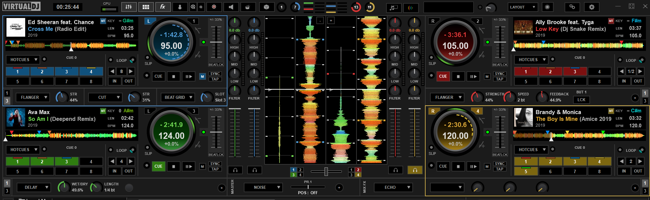The height and width of the screenshot is (200, 650).
Task: Set loop OUT point on Ally Brooke deck
Action: [x=638, y=81]
